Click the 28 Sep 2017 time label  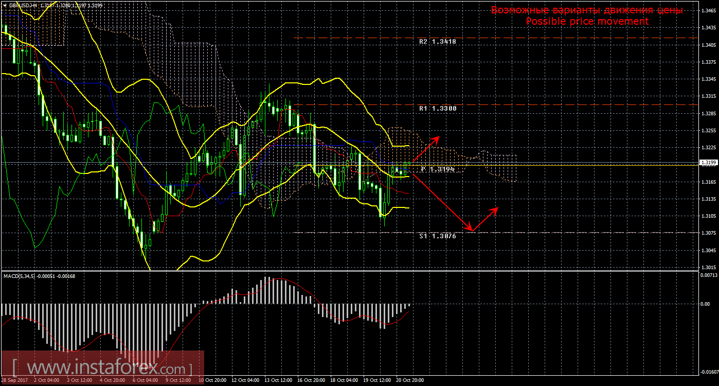[15, 380]
